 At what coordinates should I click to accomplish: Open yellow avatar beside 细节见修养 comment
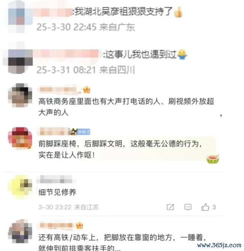tap(20, 187)
